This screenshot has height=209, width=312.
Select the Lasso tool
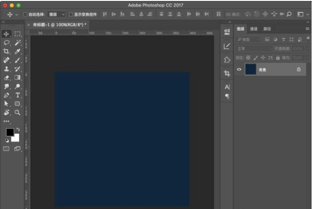7,43
